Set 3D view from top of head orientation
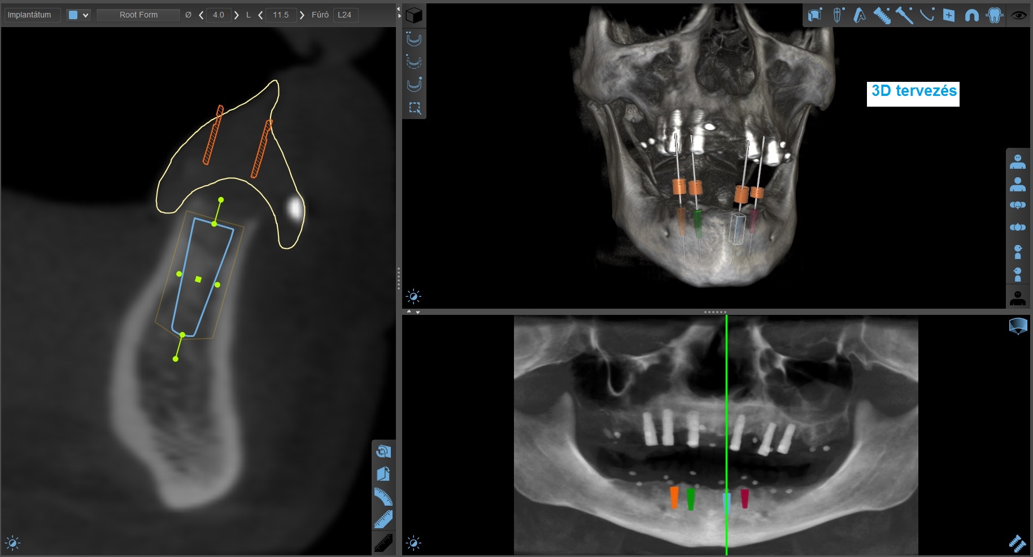 point(1018,205)
